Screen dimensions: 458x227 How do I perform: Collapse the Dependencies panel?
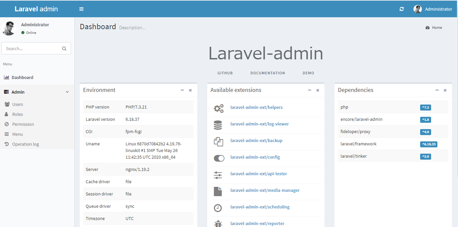click(x=437, y=90)
